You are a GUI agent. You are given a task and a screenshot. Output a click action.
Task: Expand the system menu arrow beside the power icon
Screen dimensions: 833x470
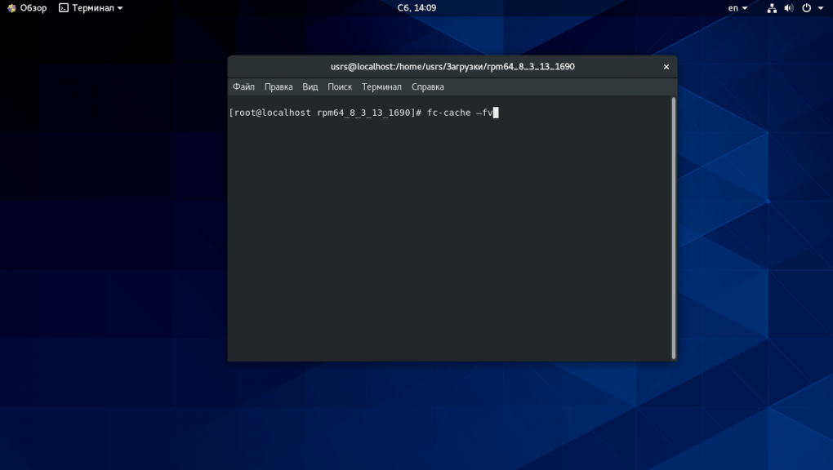tap(821, 8)
